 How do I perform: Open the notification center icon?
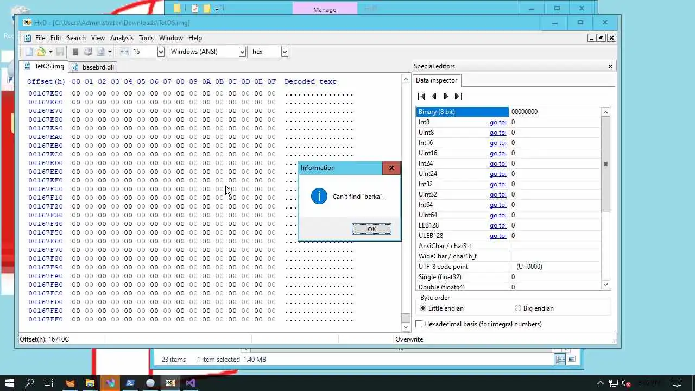677,383
